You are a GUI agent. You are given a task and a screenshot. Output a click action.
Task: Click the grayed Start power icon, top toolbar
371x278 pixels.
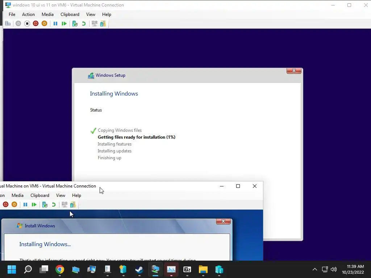click(18, 24)
